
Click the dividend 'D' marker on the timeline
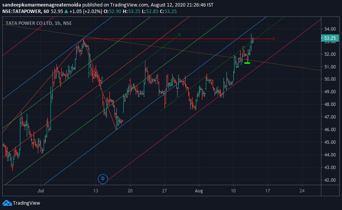point(103,179)
